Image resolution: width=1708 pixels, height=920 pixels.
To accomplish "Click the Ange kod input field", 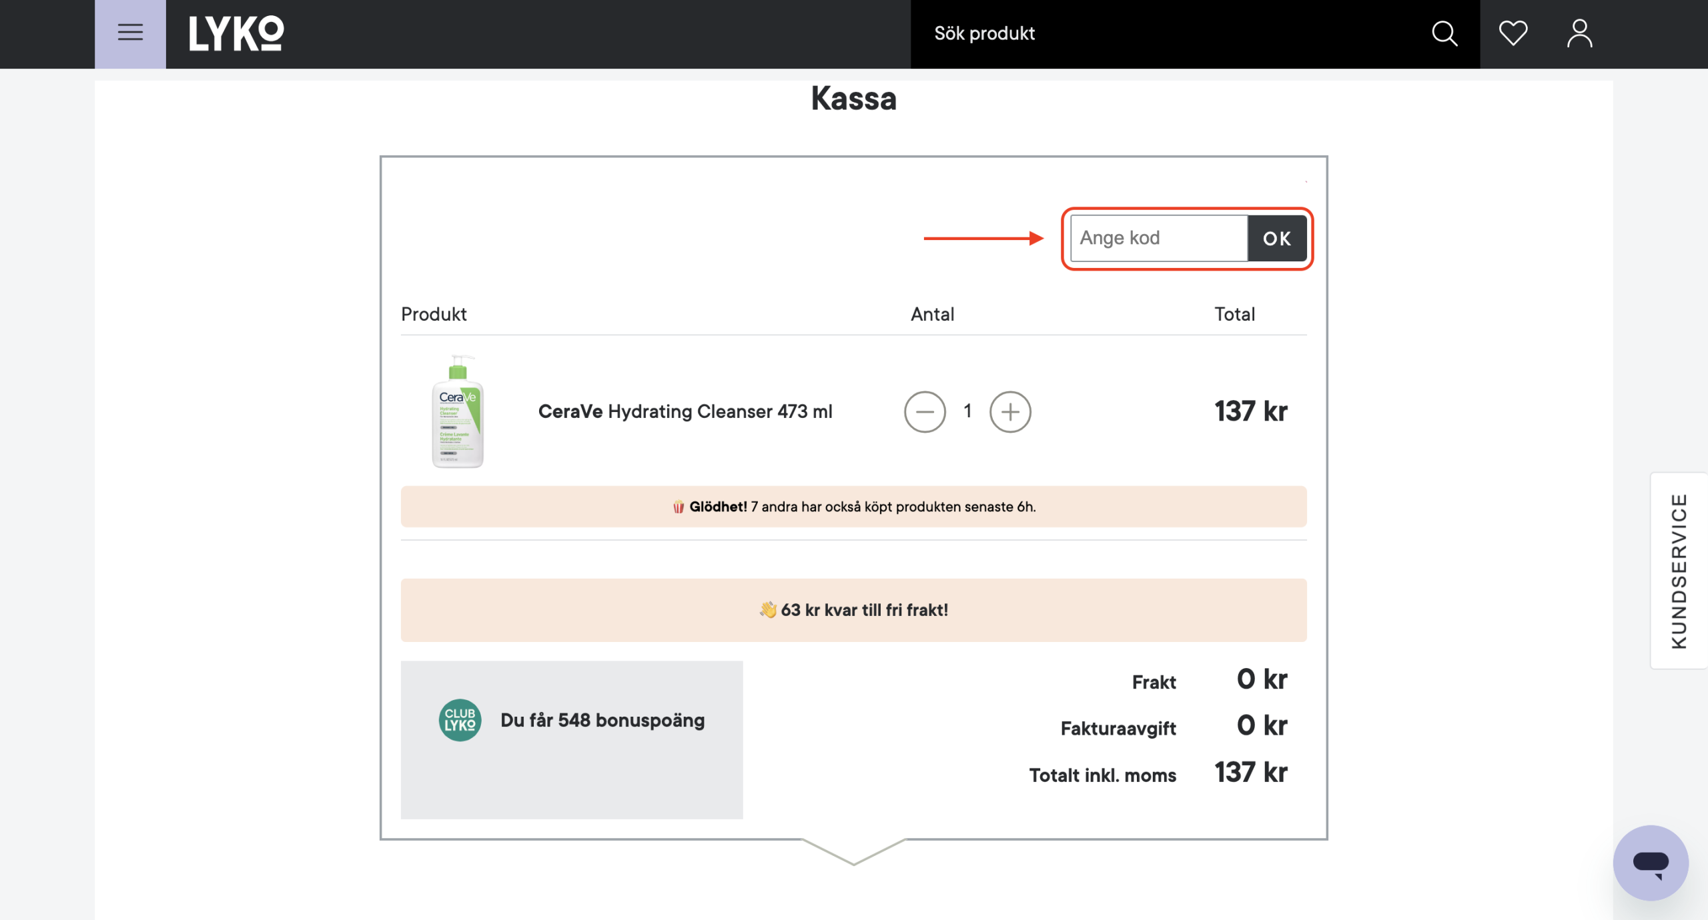I will [x=1158, y=238].
